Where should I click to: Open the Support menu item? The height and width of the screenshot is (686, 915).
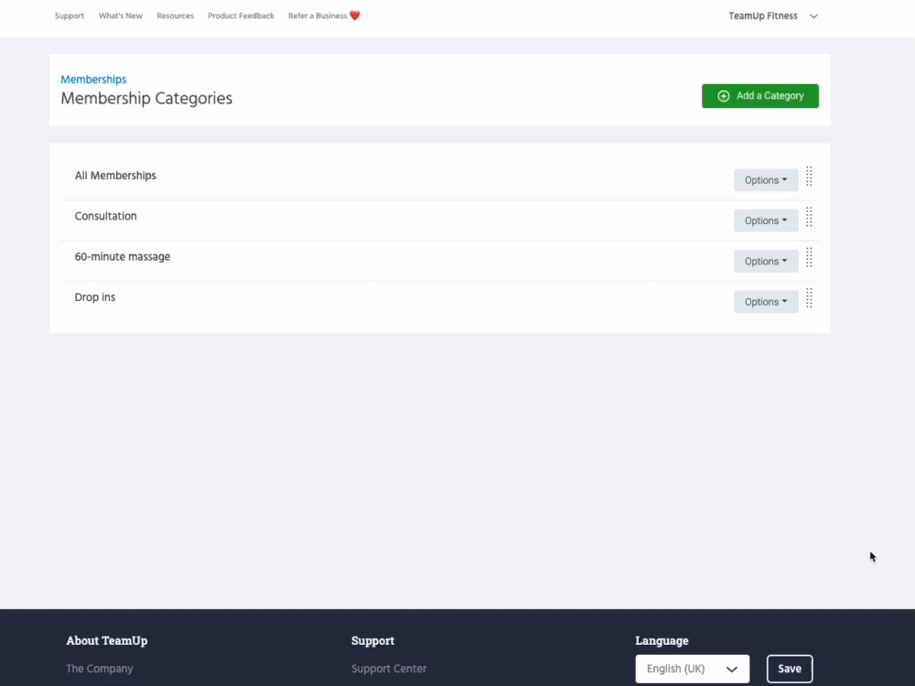tap(70, 16)
